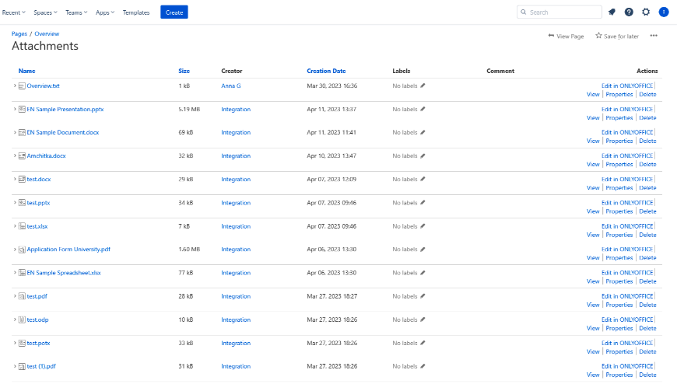The height and width of the screenshot is (384, 677).
Task: Click the Create button
Action: point(174,12)
